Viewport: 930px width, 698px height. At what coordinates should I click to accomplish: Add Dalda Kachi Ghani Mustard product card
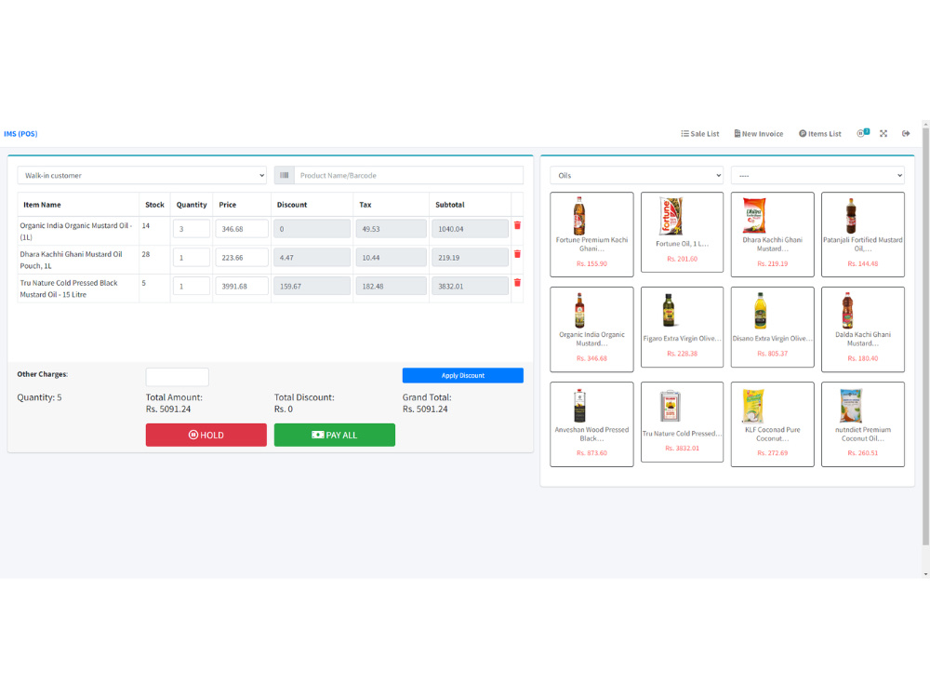point(863,329)
